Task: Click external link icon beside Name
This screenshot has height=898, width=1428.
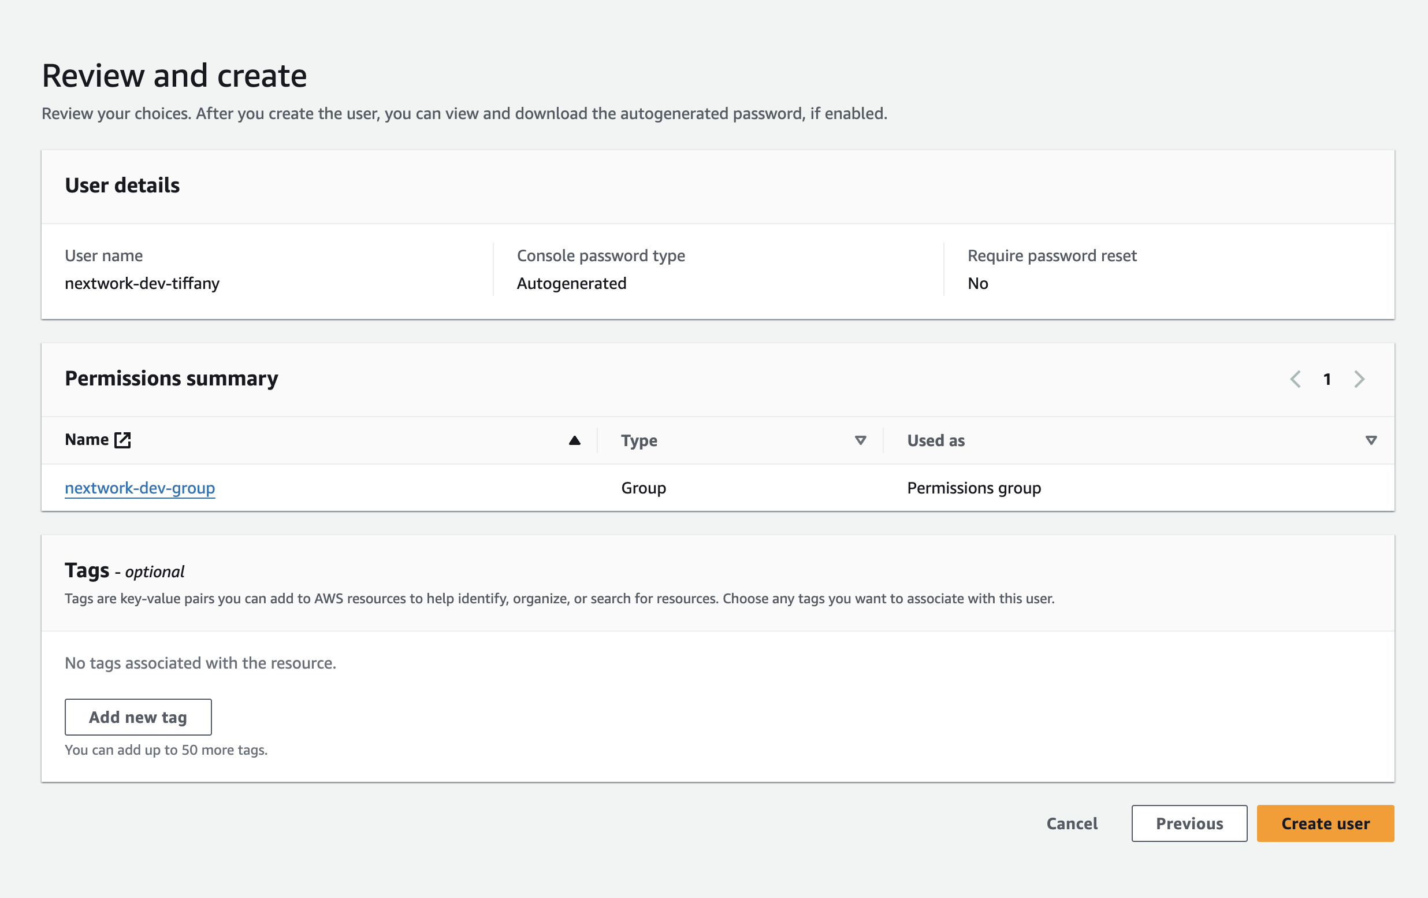Action: 123,440
